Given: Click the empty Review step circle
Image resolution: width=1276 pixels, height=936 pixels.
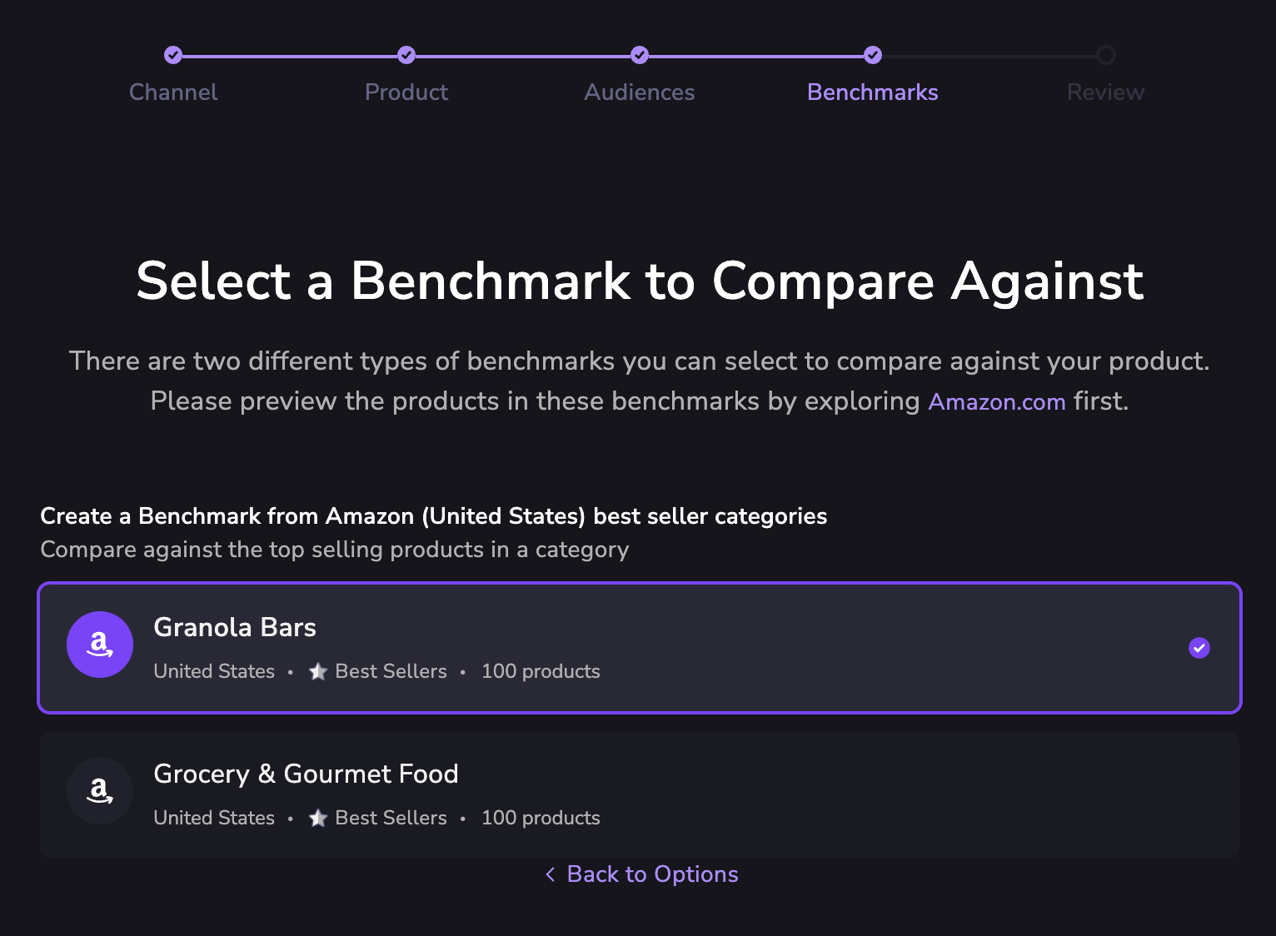Looking at the screenshot, I should (1106, 55).
